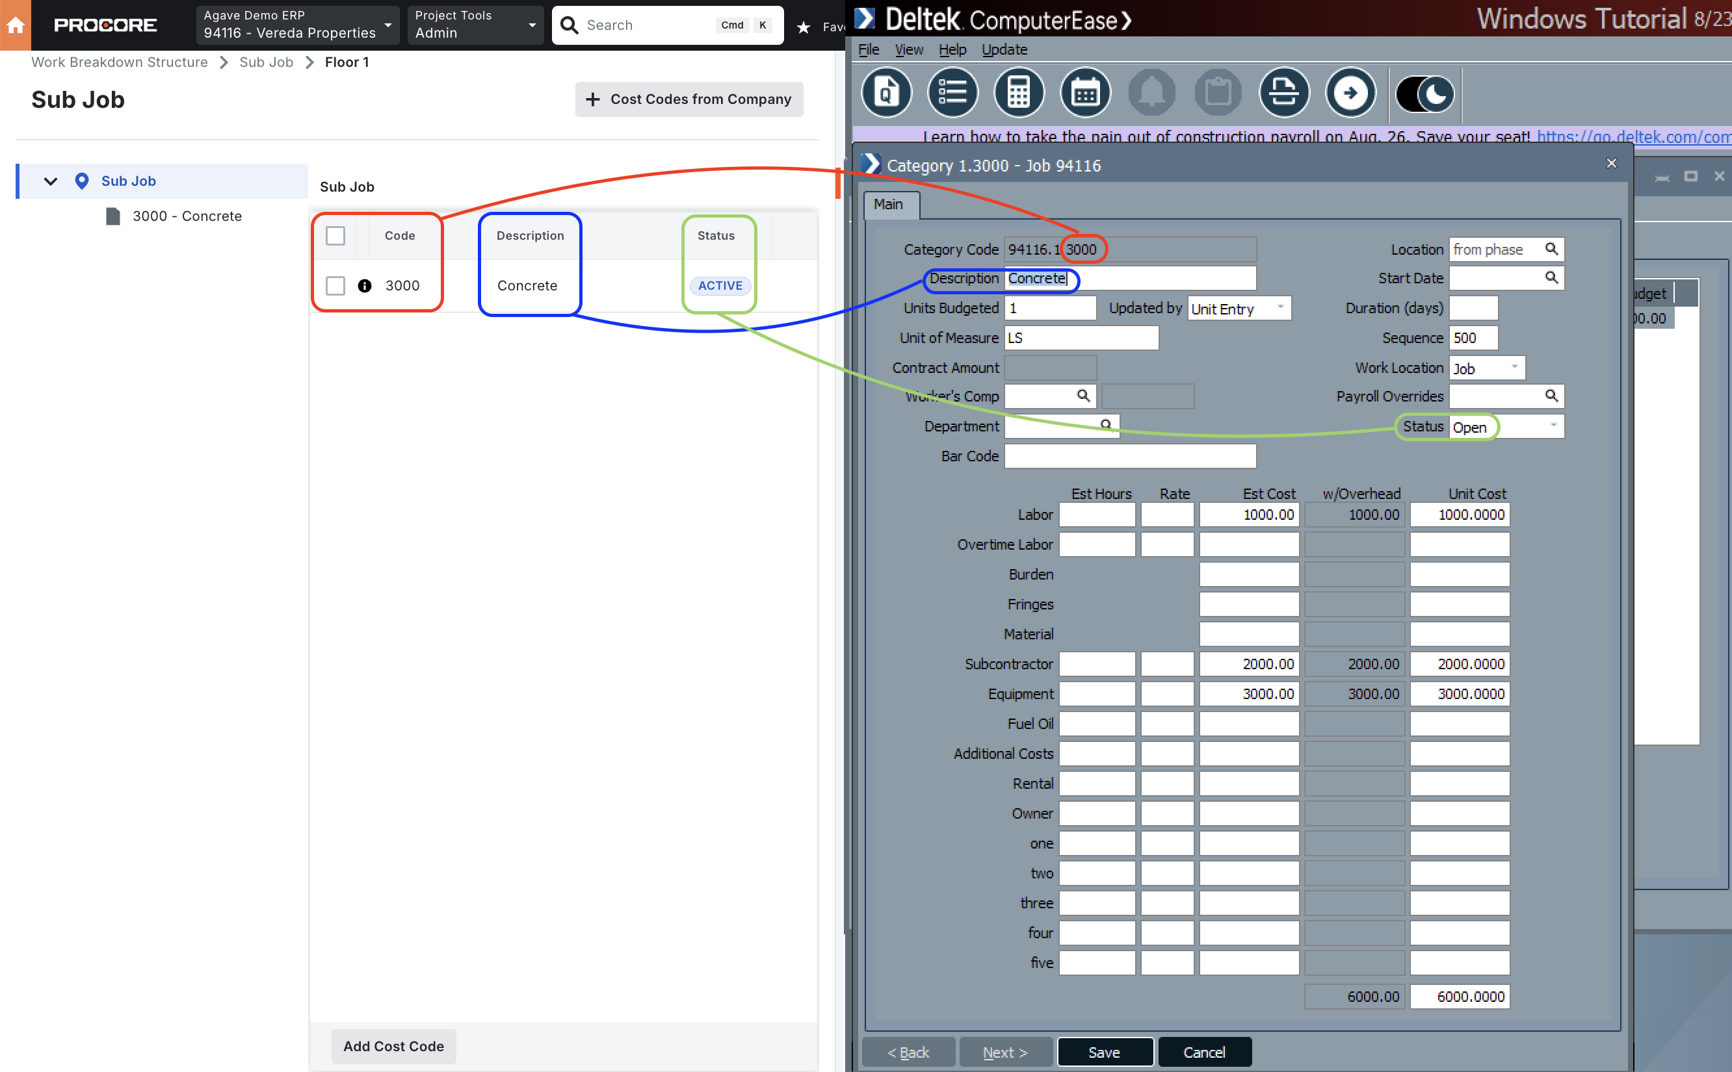Click the Next > button
The image size is (1732, 1072).
click(x=1005, y=1052)
